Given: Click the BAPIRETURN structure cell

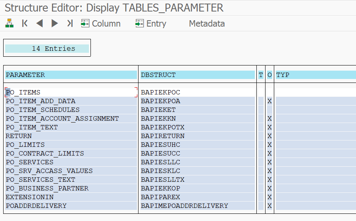Looking at the screenshot, I should tap(198, 136).
